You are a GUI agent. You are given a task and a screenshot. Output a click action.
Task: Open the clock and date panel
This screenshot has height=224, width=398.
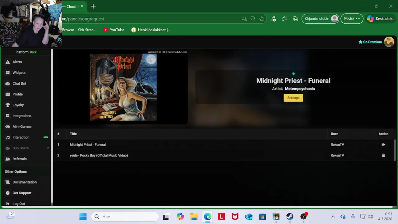(385, 217)
